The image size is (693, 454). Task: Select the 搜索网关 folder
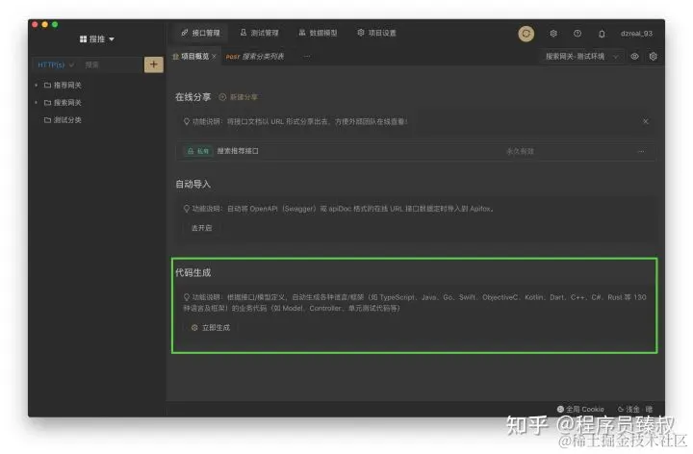[63, 103]
